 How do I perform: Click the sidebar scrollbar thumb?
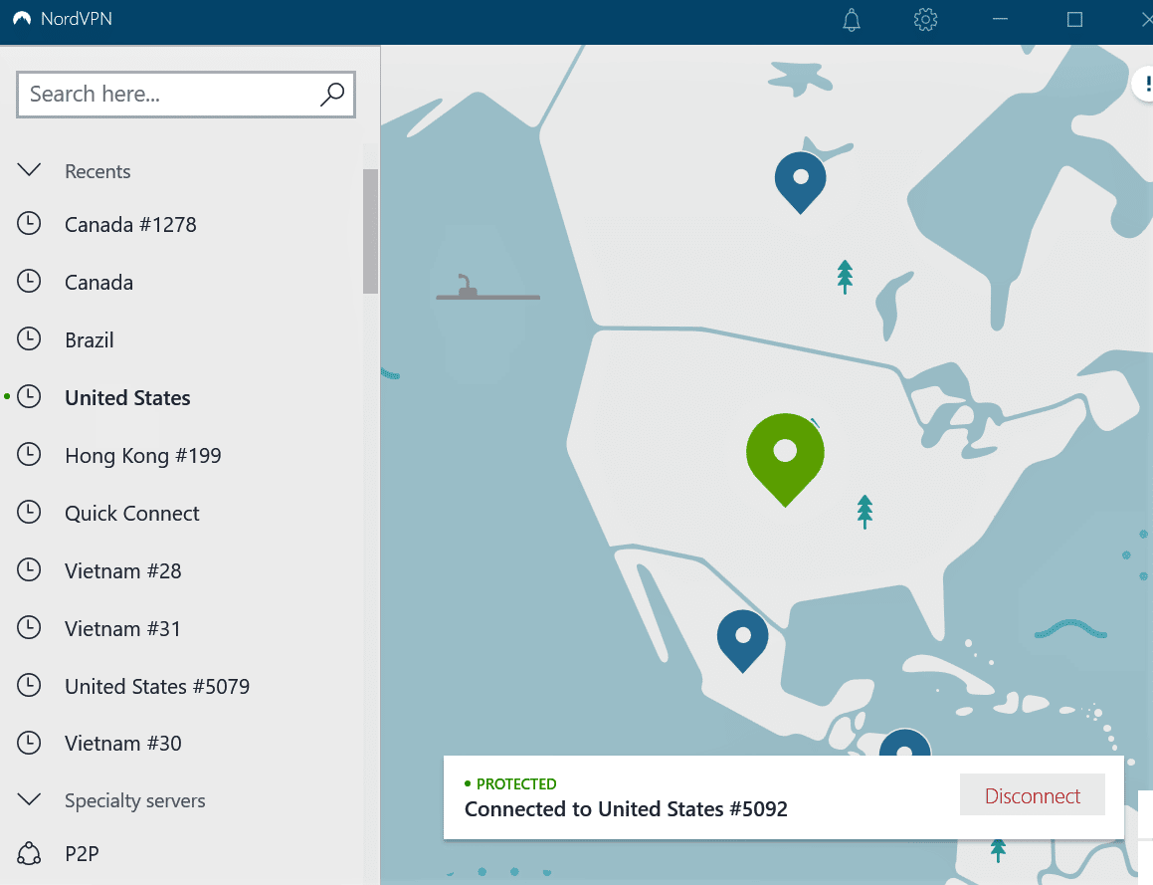coord(370,230)
